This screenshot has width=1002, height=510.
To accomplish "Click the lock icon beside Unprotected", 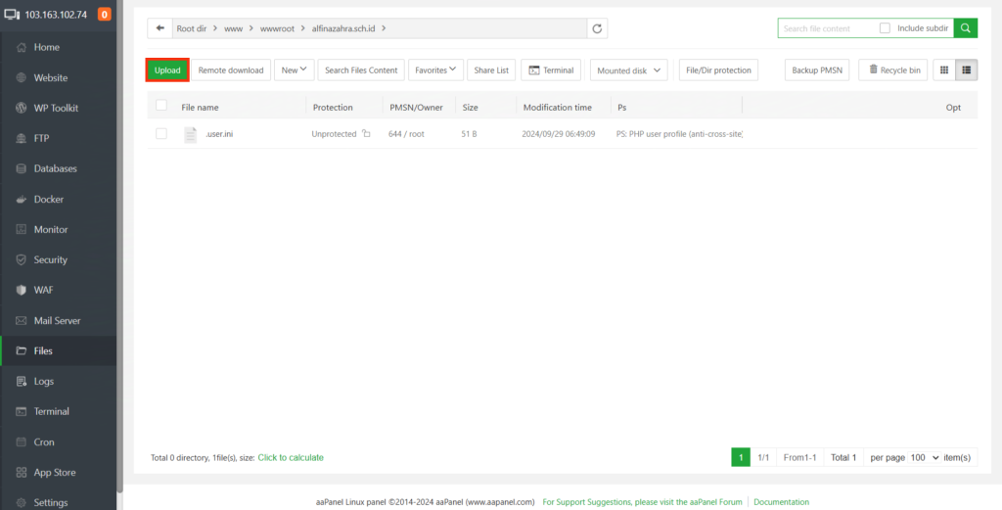I will click(367, 134).
